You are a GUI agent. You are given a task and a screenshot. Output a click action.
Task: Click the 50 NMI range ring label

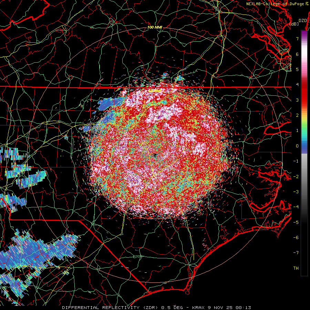pos(155,91)
